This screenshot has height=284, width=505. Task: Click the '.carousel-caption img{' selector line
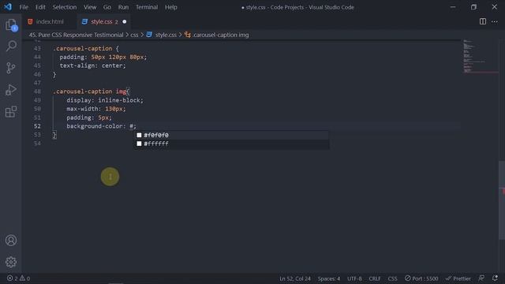click(x=92, y=92)
